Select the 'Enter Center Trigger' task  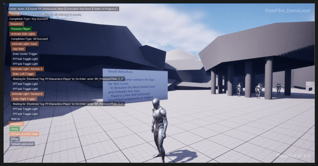(x=25, y=54)
